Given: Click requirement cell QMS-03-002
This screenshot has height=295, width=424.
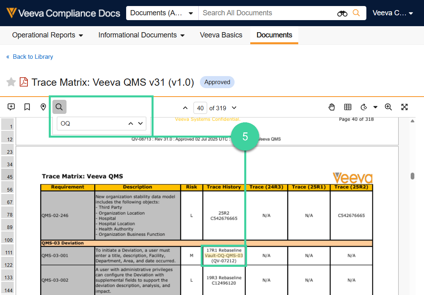Looking at the screenshot, I should pos(68,280).
